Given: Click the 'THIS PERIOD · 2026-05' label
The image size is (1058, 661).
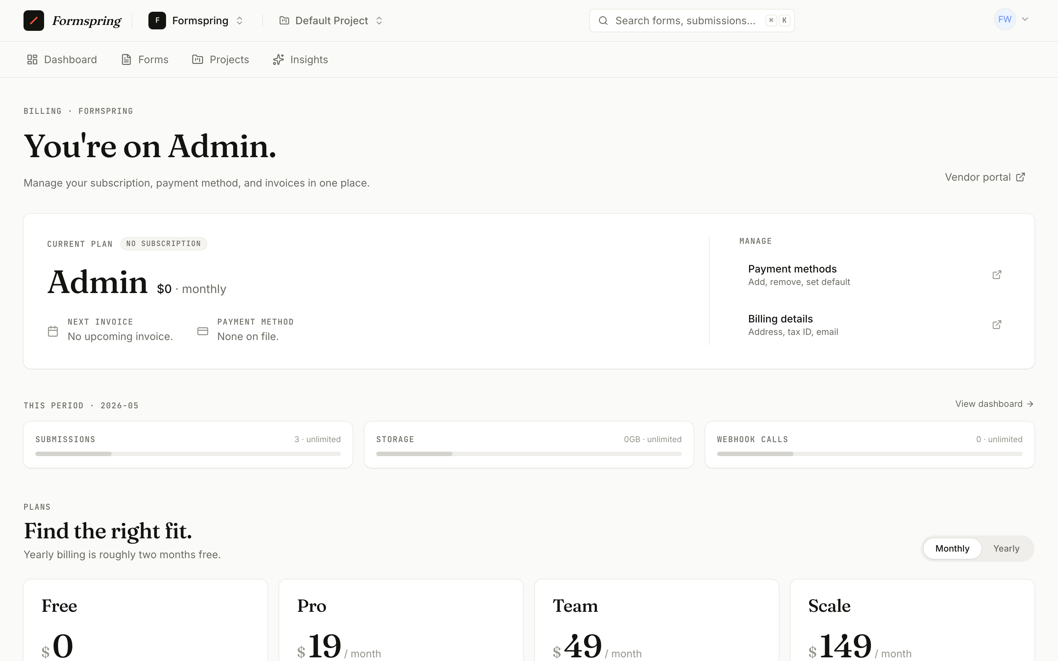Looking at the screenshot, I should tap(81, 406).
